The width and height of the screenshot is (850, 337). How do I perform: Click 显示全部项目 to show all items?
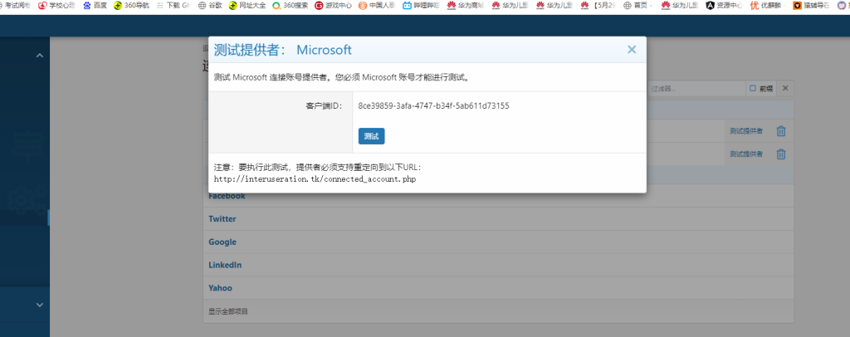(x=228, y=311)
